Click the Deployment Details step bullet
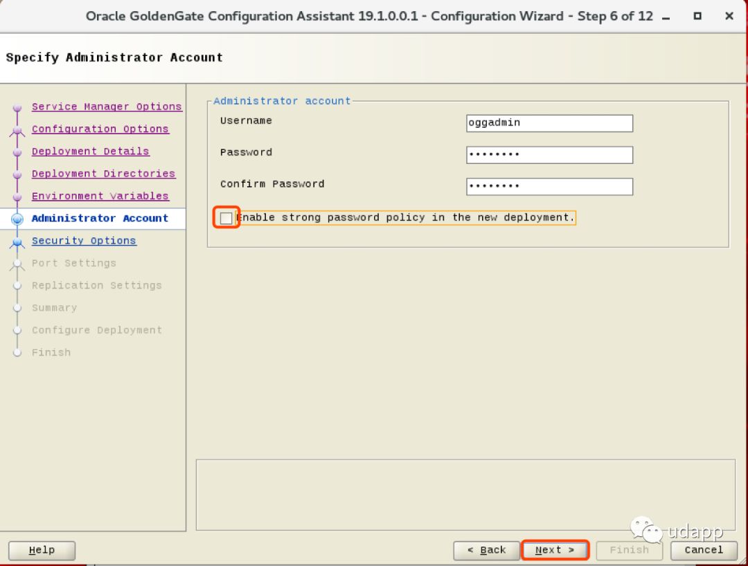 coord(17,152)
